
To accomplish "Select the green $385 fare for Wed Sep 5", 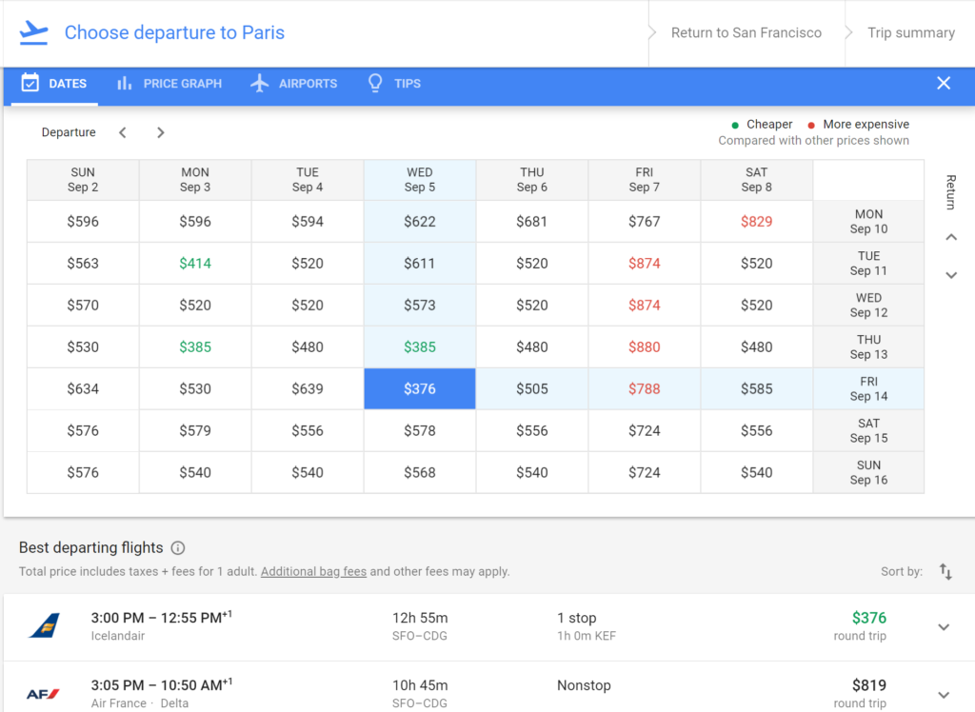I will tap(419, 346).
